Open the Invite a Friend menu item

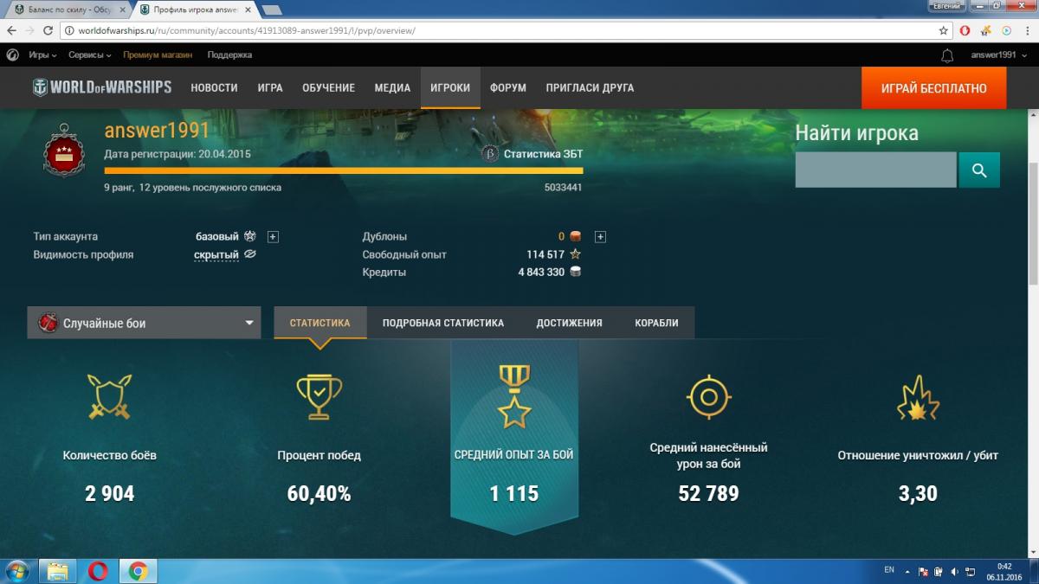590,87
